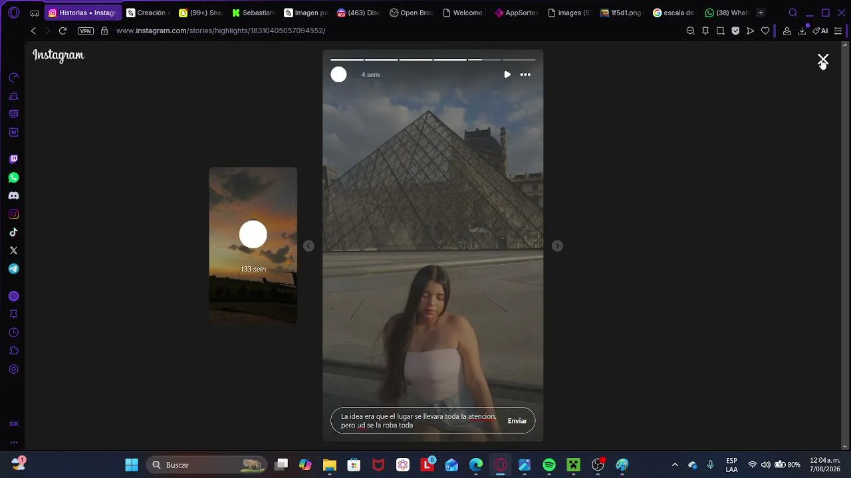
Task: Open Extensions from the sidebar
Action: pyautogui.click(x=13, y=351)
